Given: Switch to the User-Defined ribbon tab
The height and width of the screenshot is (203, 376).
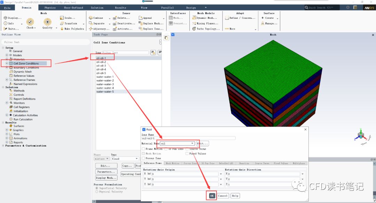Looking at the screenshot, I should pos(73,8).
